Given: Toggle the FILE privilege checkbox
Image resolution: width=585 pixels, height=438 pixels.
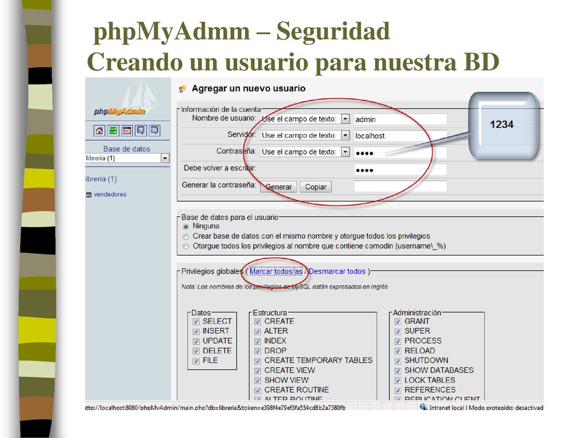Looking at the screenshot, I should tap(197, 360).
